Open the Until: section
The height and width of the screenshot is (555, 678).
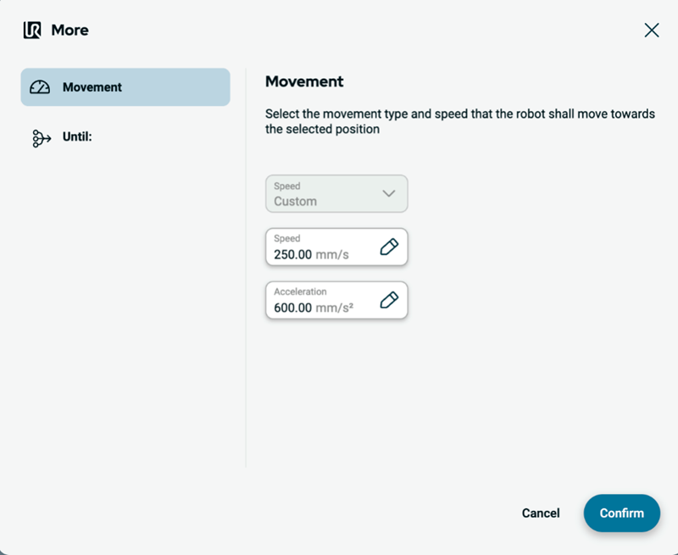point(77,136)
